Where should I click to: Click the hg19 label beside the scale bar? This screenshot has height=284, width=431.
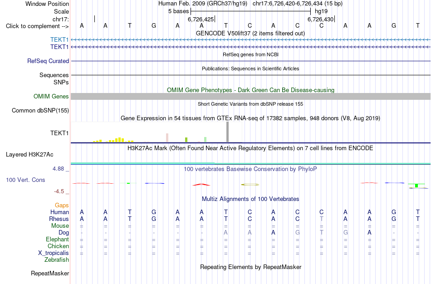(x=321, y=11)
